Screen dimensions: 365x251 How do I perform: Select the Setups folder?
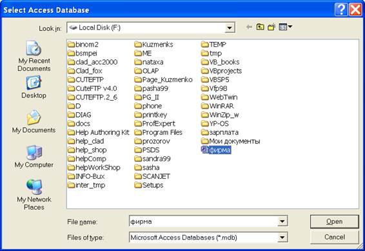pyautogui.click(x=149, y=185)
